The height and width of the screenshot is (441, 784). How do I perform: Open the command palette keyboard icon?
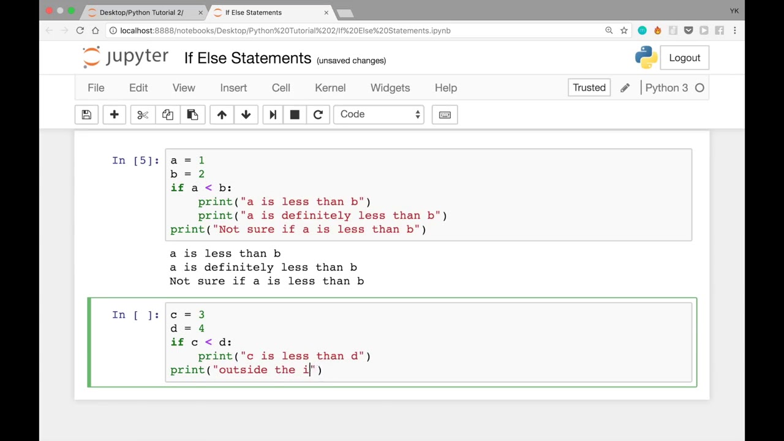click(x=445, y=115)
